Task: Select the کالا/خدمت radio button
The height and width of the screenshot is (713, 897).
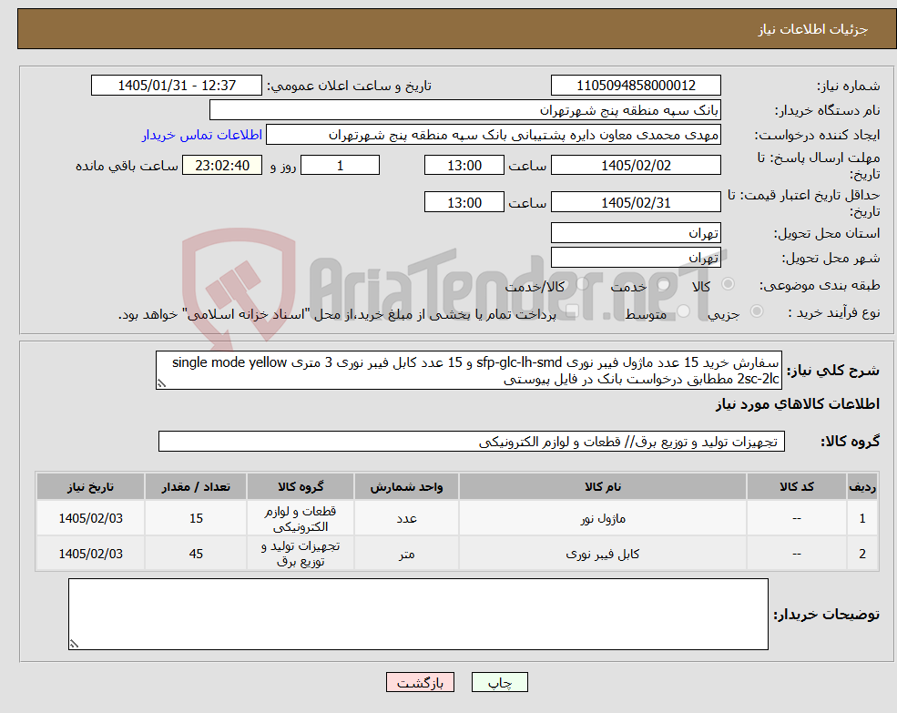Action: [x=582, y=284]
